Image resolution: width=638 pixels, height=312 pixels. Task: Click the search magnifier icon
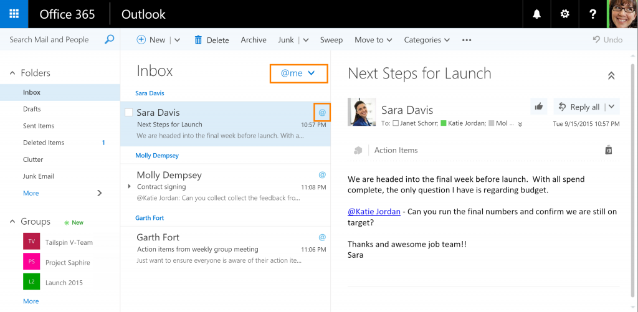[109, 40]
